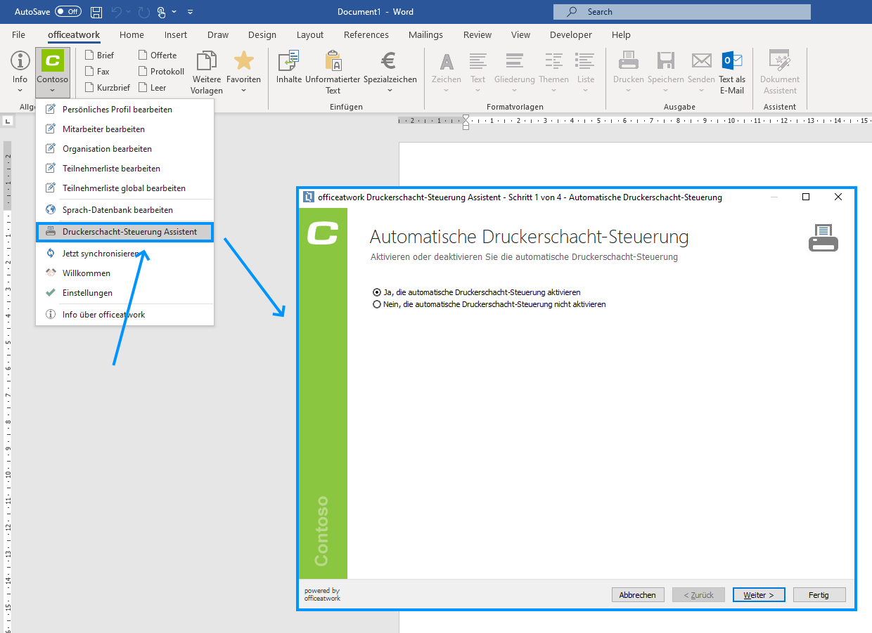872x633 pixels.
Task: Open Einstellungen from the menu
Action: pyautogui.click(x=124, y=293)
